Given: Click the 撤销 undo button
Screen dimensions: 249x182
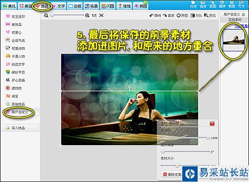Looking at the screenshot, I should point(155,15).
